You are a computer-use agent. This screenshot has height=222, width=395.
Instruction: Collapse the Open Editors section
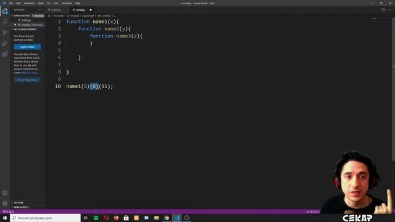pos(22,15)
